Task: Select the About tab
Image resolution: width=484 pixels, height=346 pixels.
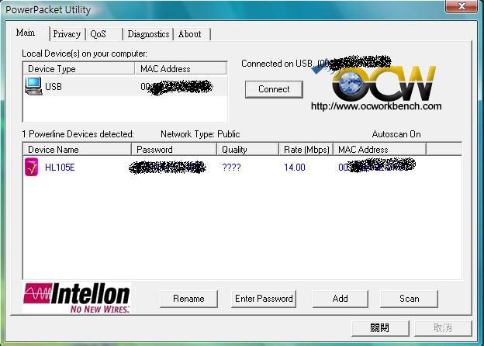Action: 192,34
